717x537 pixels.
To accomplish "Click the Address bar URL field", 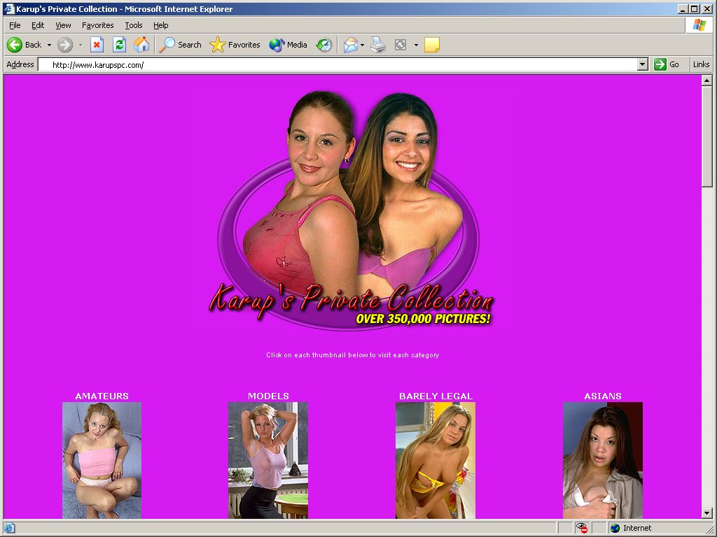I will [337, 64].
